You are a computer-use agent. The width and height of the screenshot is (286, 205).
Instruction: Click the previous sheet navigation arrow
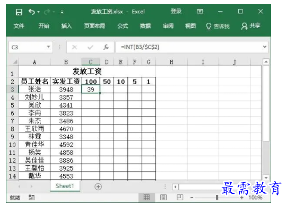[x=19, y=186]
